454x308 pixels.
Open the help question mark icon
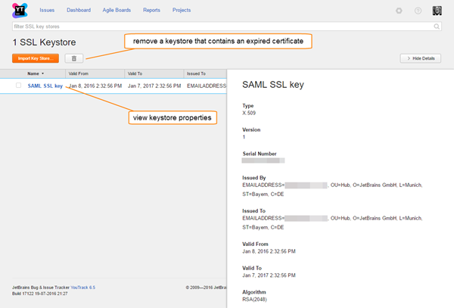tap(418, 11)
